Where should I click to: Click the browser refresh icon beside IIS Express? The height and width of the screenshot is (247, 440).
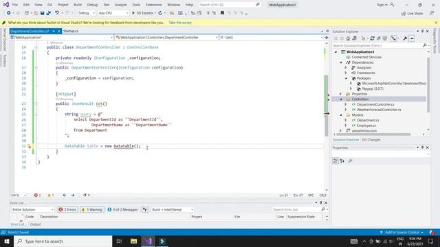pyautogui.click(x=160, y=13)
